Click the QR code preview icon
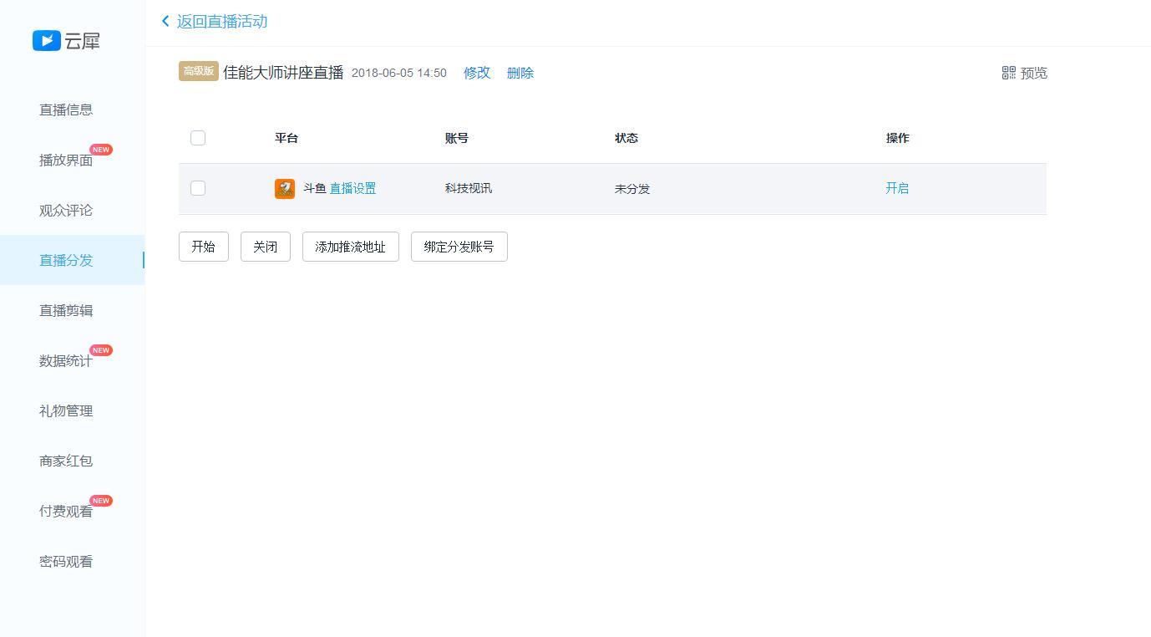 click(1009, 73)
